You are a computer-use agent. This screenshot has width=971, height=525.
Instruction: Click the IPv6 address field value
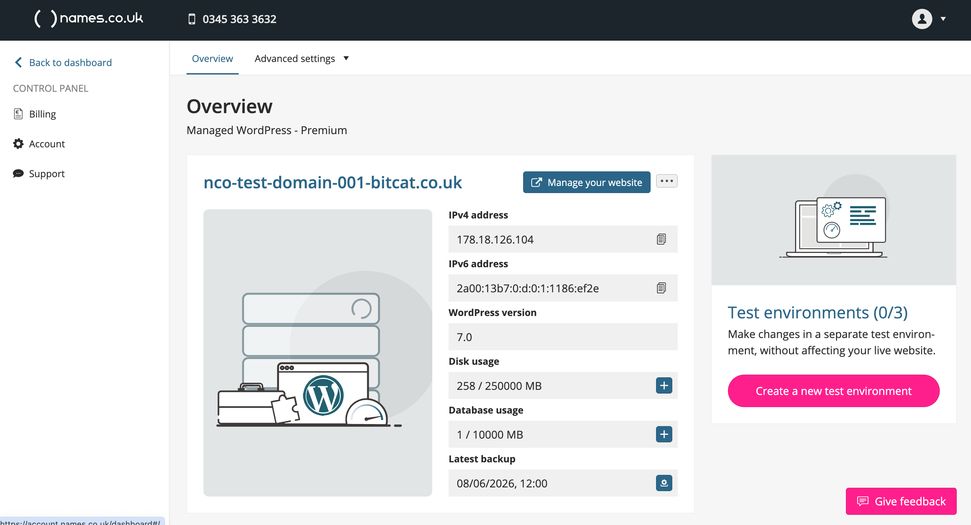[562, 288]
